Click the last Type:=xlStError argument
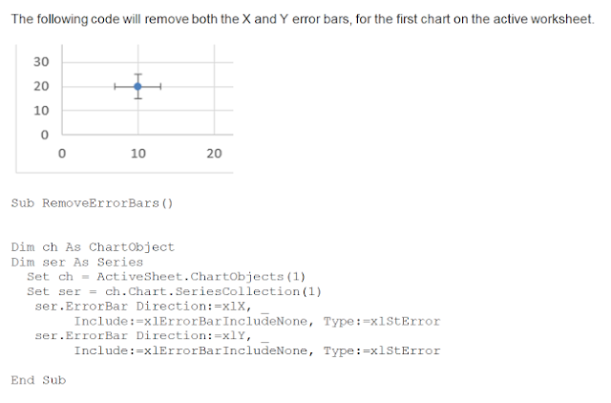 [x=382, y=350]
